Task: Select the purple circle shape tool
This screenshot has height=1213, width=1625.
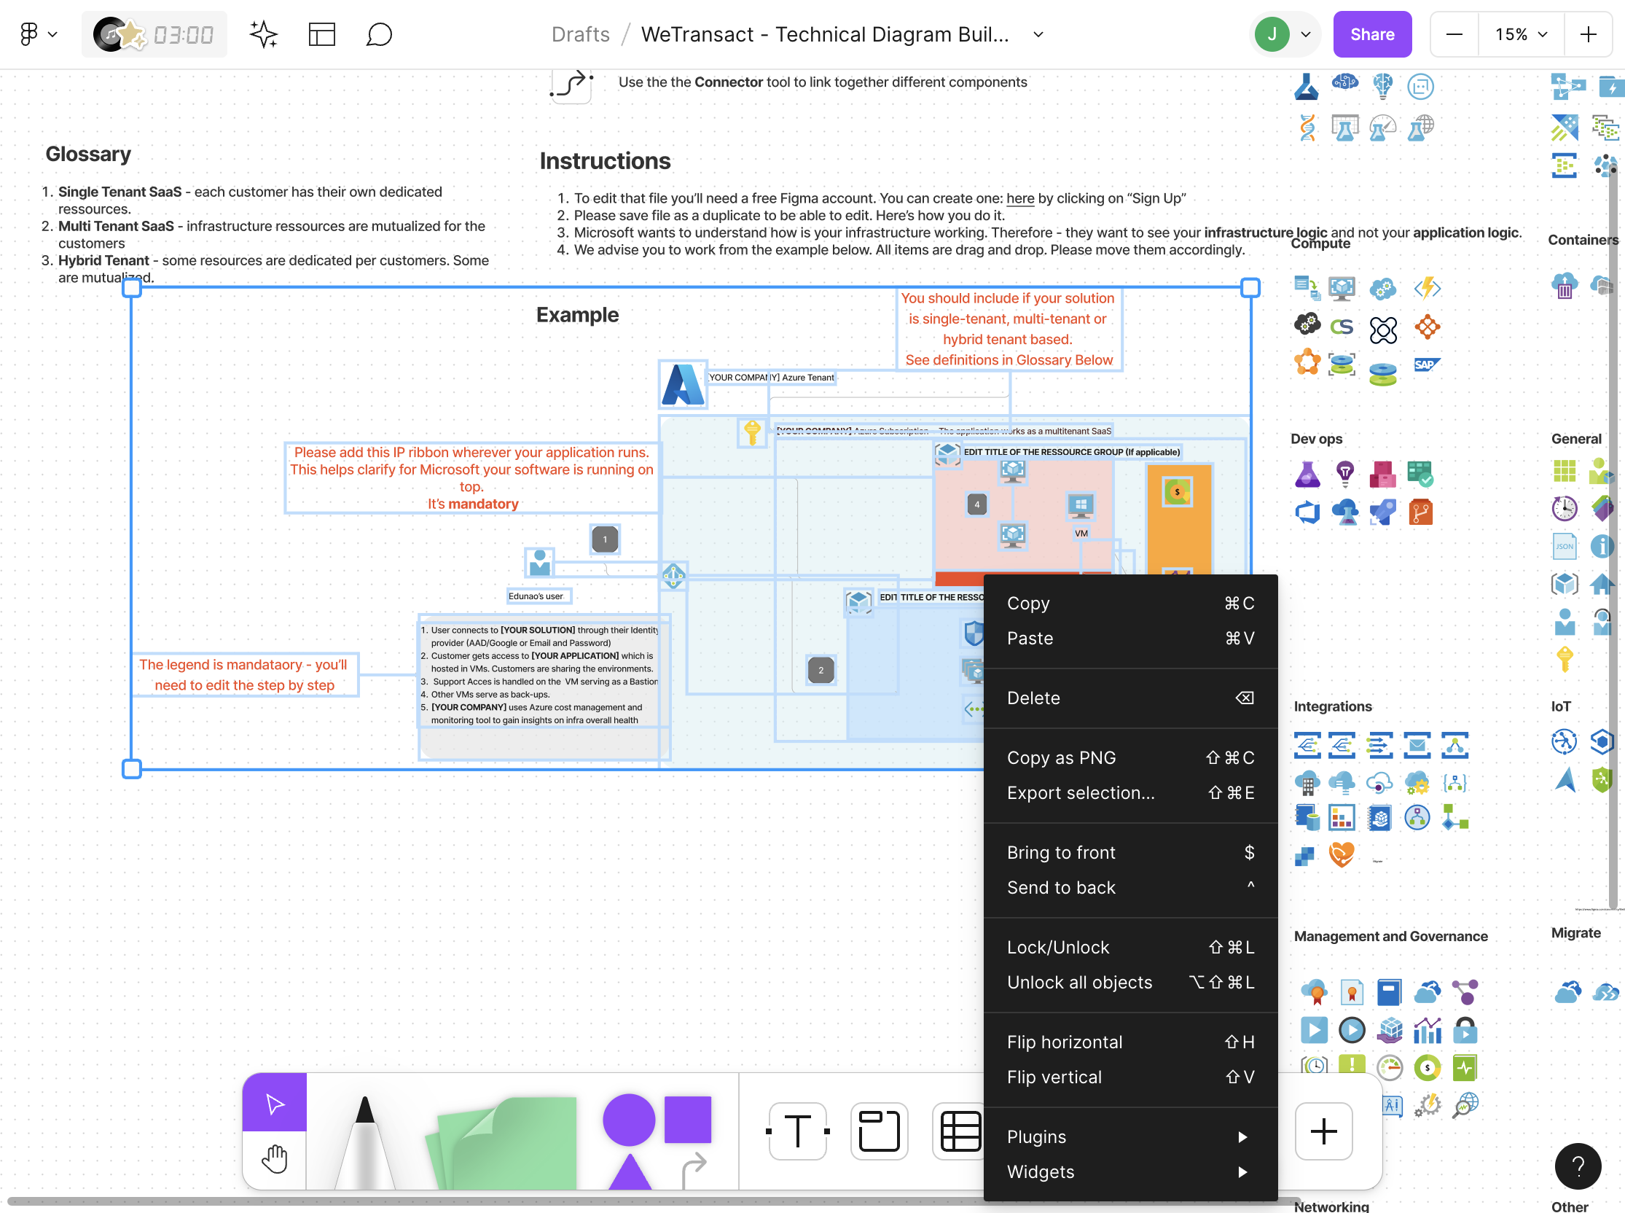Action: [628, 1119]
